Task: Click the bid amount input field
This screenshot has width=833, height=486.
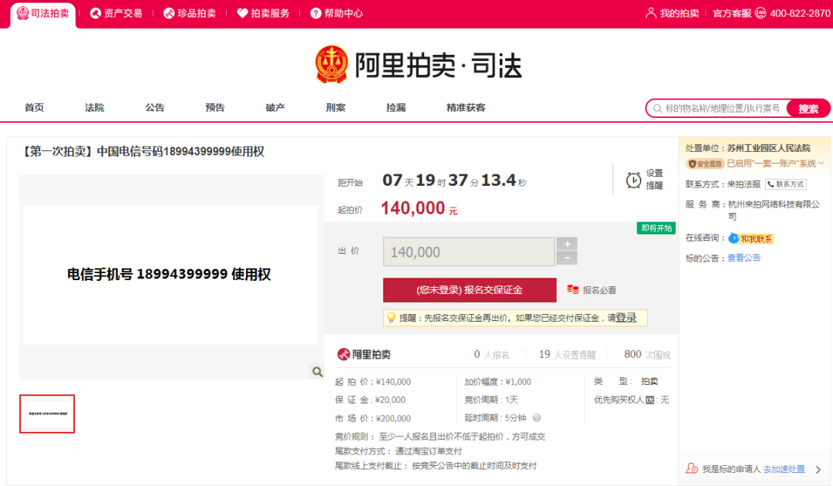Action: 468,251
